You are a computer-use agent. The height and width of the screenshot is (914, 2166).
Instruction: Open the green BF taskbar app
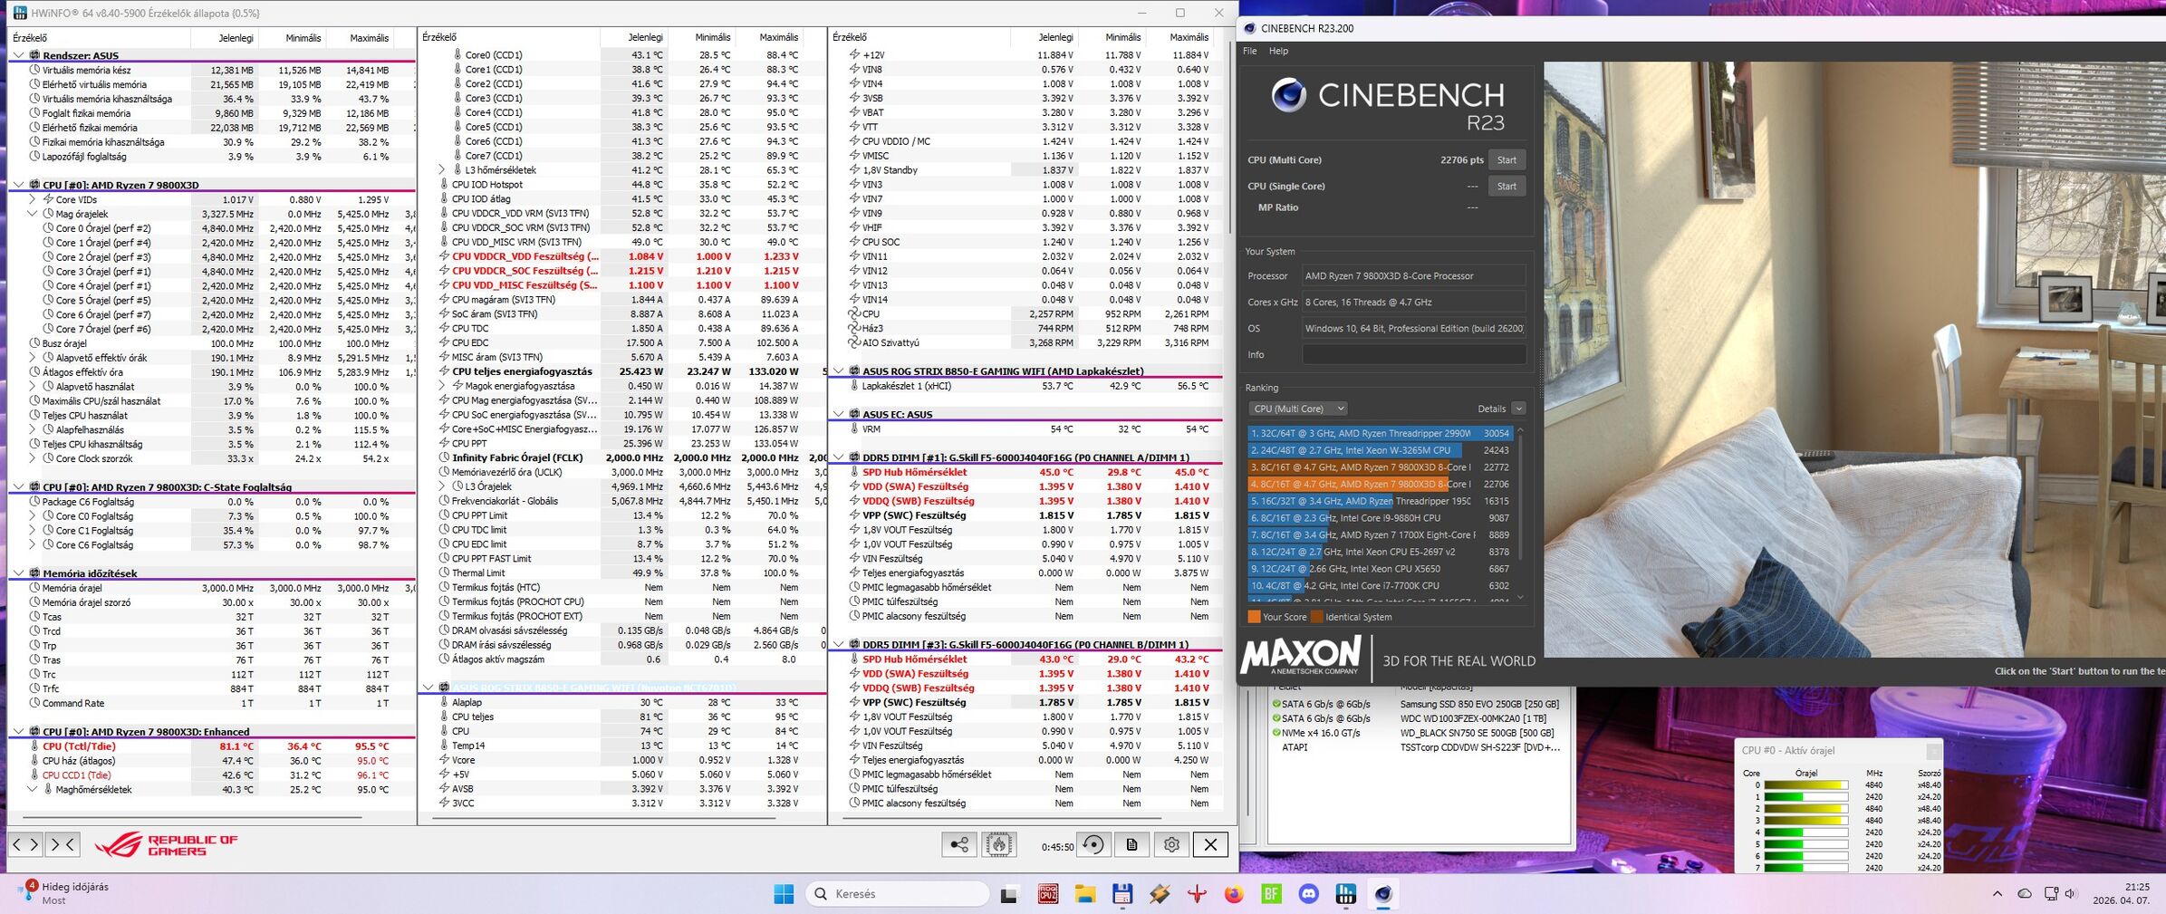[x=1271, y=894]
